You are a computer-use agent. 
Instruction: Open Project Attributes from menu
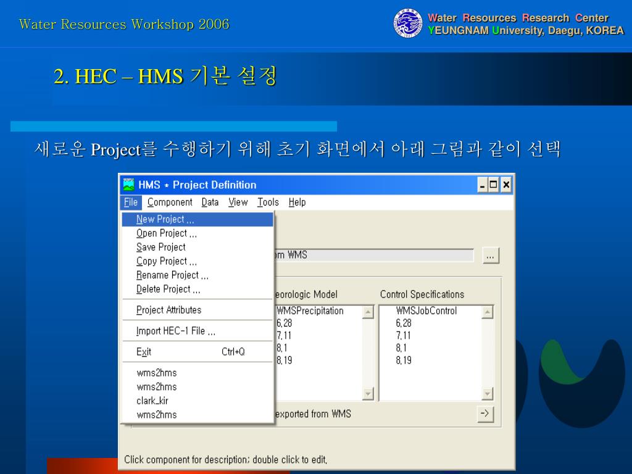[x=197, y=310]
